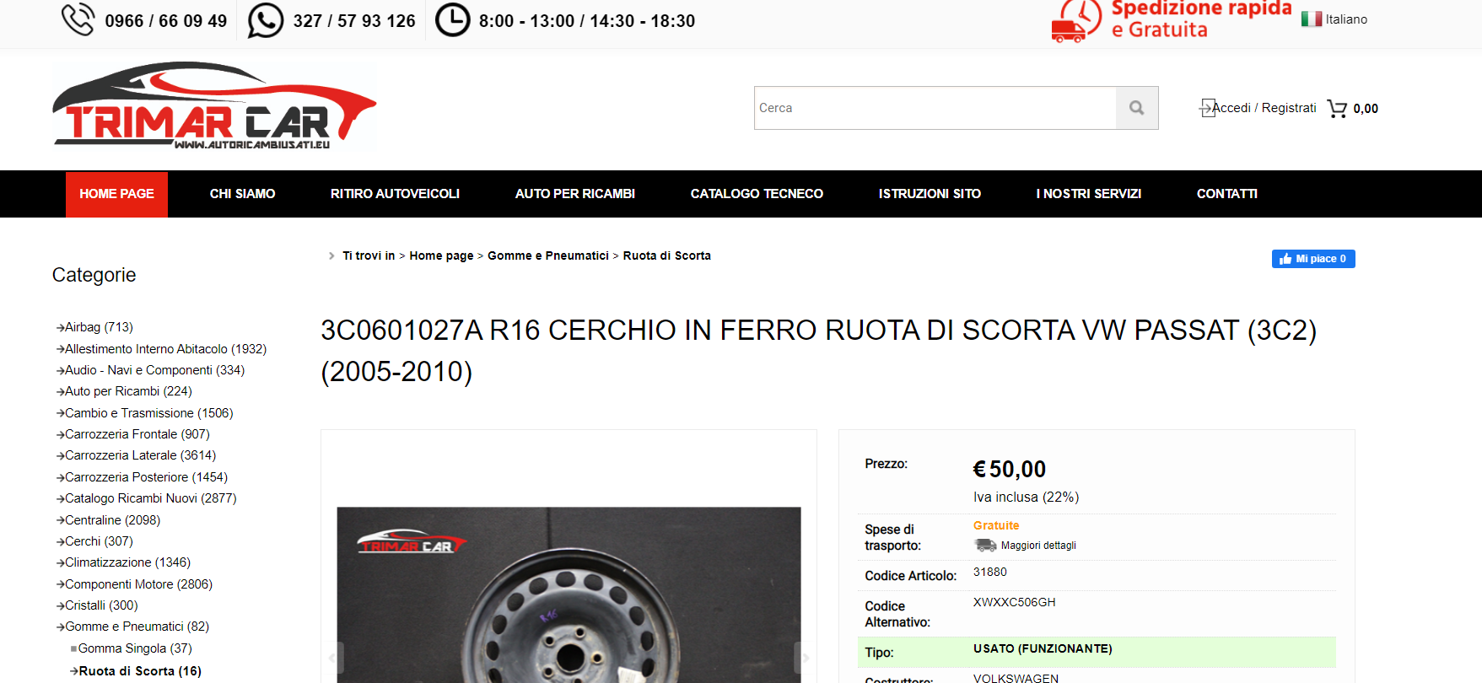Viewport: 1482px width, 683px height.
Task: Open the Italiano language selector
Action: [x=1346, y=19]
